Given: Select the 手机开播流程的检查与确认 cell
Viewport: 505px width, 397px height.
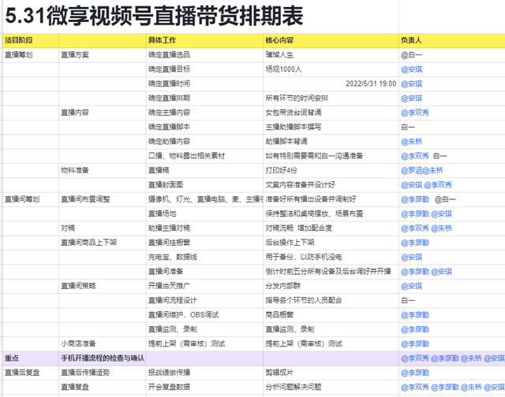Looking at the screenshot, I should click(102, 358).
